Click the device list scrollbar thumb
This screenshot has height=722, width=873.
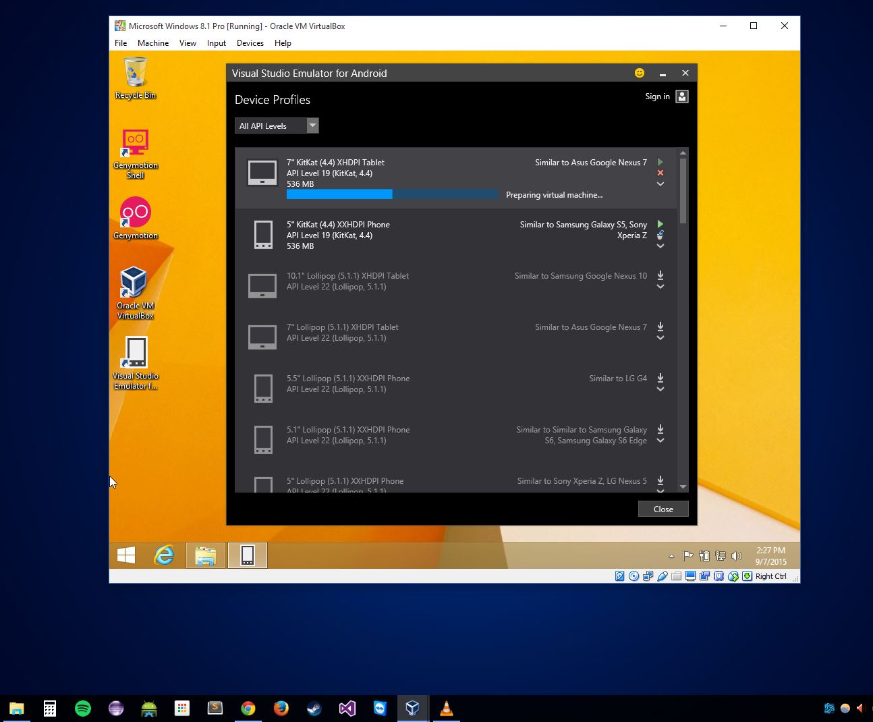tap(683, 191)
